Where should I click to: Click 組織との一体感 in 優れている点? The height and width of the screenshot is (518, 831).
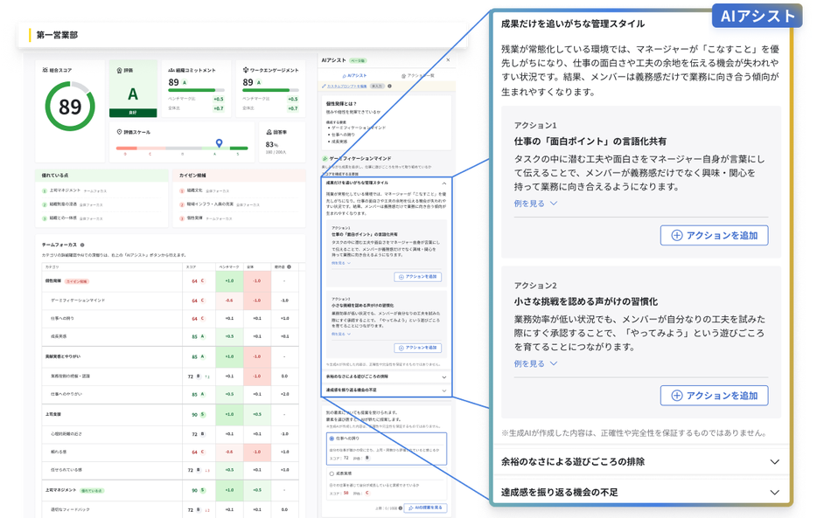63,218
